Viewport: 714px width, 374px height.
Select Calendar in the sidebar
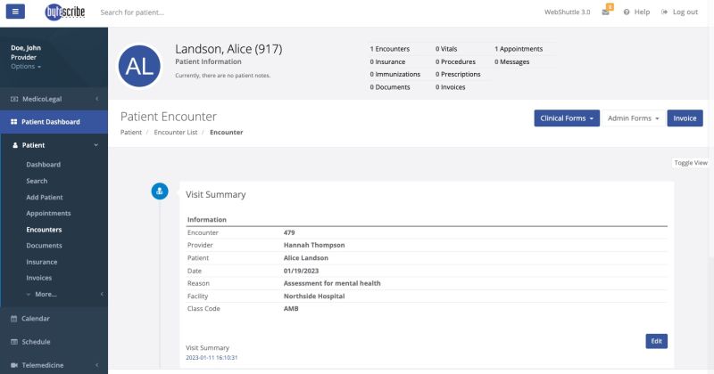[x=36, y=318]
